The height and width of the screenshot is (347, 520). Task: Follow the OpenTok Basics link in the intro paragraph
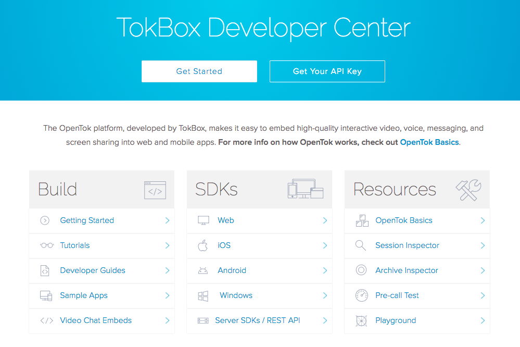(x=429, y=142)
